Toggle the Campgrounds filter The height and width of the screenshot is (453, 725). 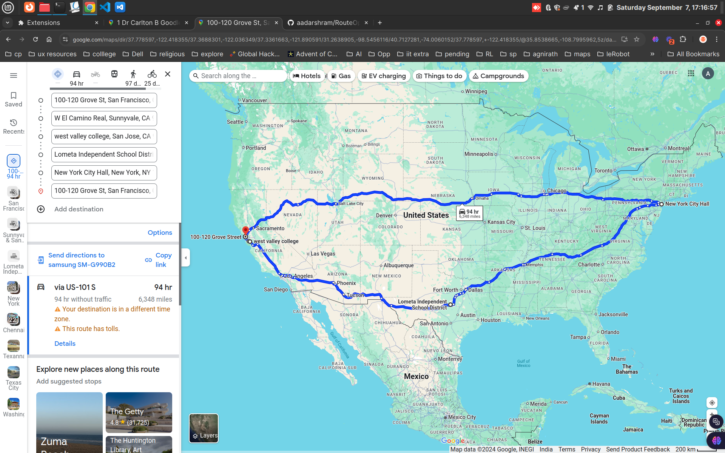pyautogui.click(x=498, y=75)
